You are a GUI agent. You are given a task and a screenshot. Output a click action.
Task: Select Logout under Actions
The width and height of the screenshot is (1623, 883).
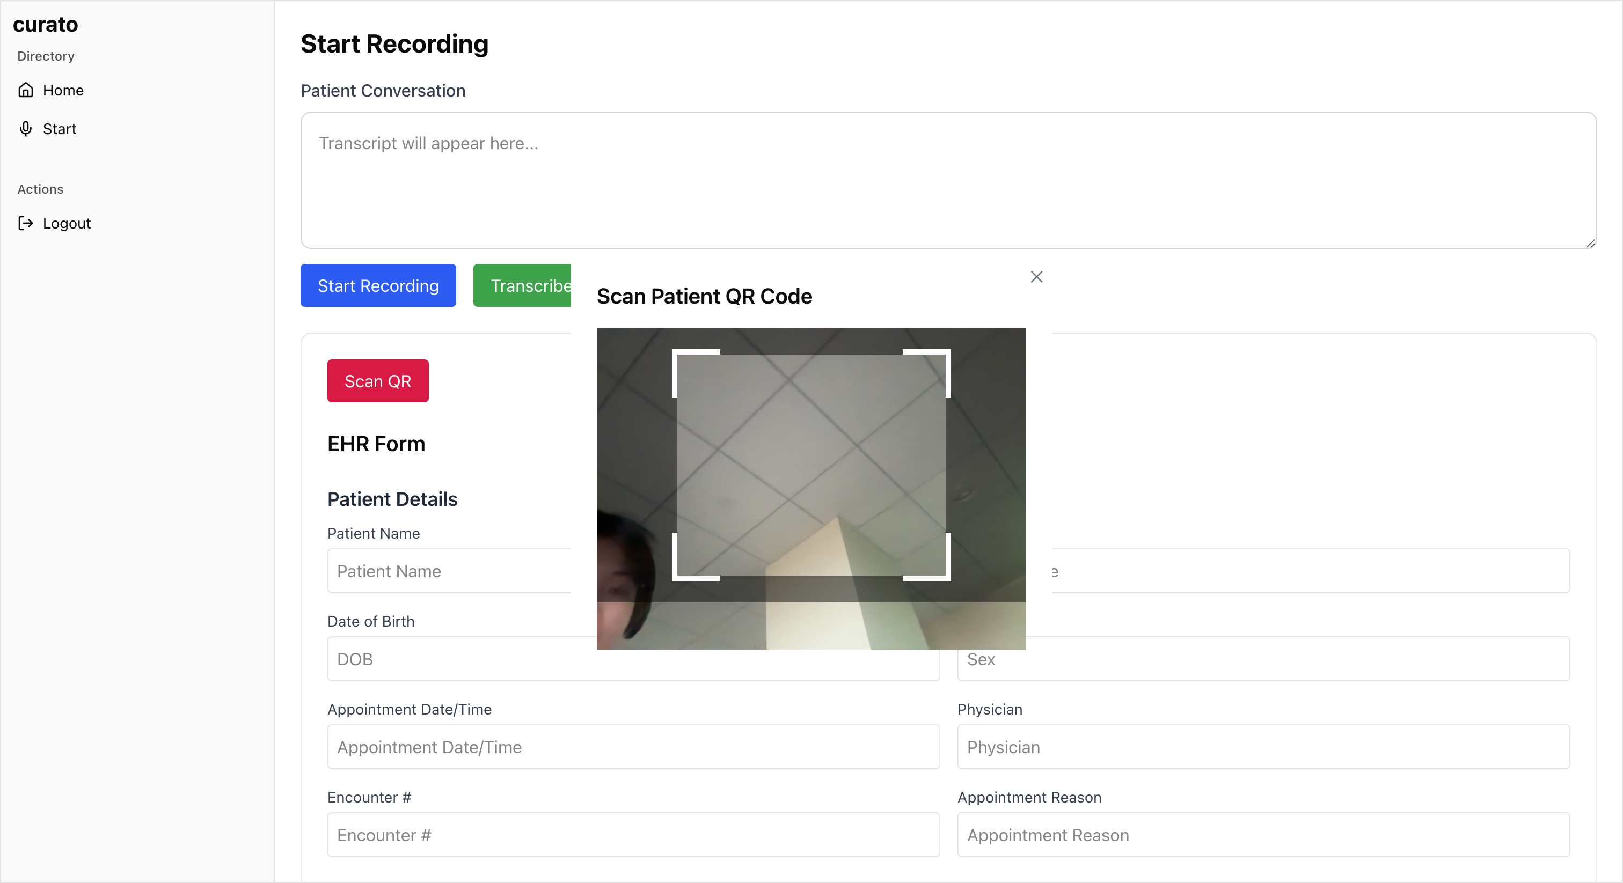(66, 223)
